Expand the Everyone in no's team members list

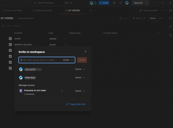coord(62,91)
